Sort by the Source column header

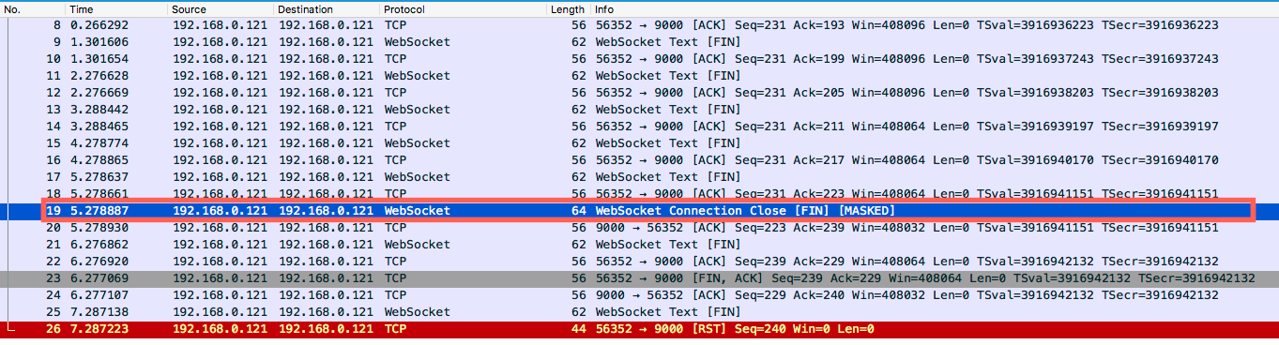221,8
